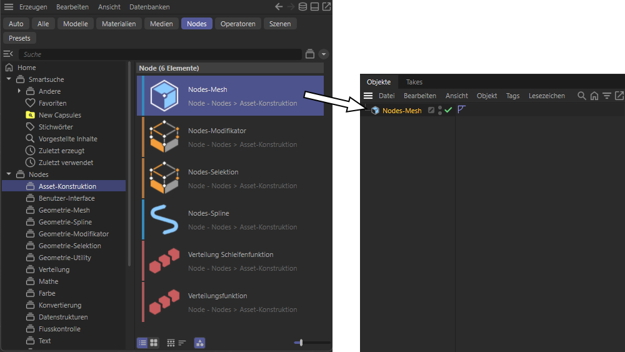Open Stichwörter tag entry
Screen dimensions: 625x352
click(x=56, y=127)
